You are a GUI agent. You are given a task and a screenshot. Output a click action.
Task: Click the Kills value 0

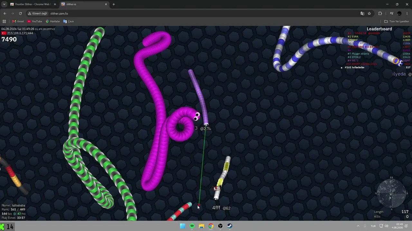[407, 217]
